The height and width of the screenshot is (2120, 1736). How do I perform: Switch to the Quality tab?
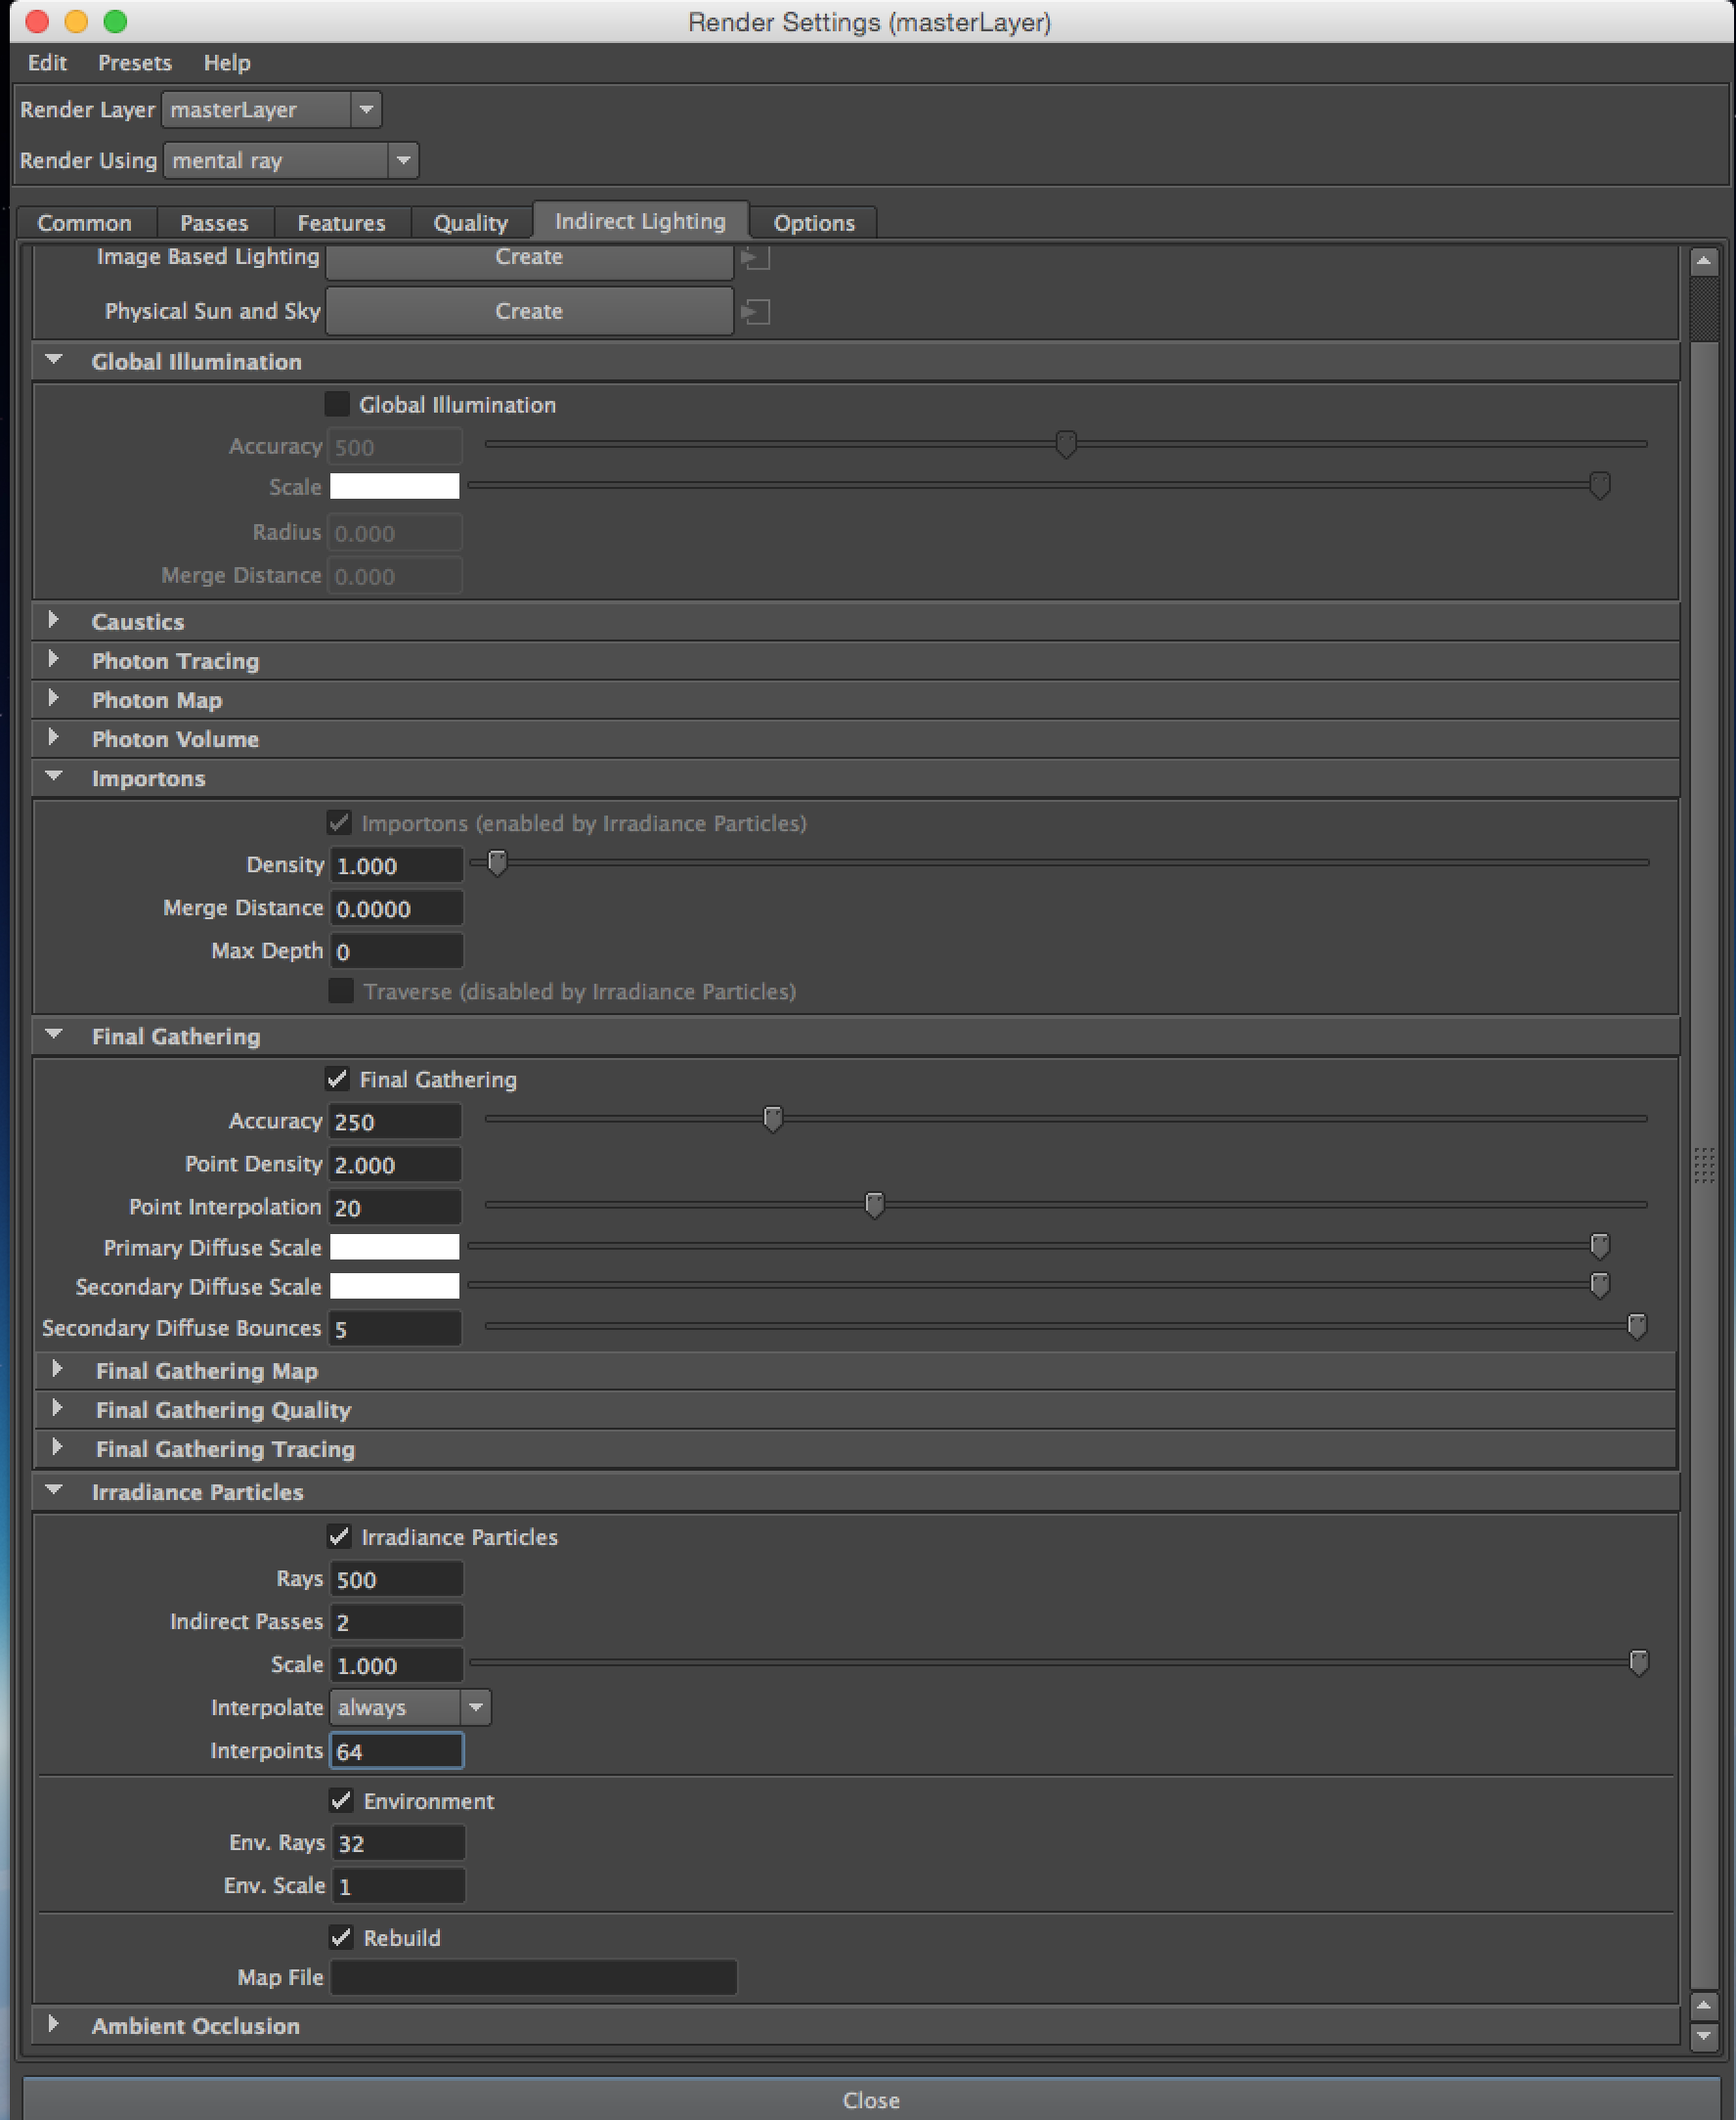point(471,222)
